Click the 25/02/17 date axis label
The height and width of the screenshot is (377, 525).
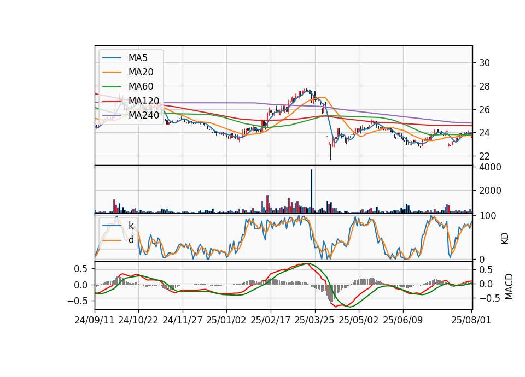click(271, 320)
